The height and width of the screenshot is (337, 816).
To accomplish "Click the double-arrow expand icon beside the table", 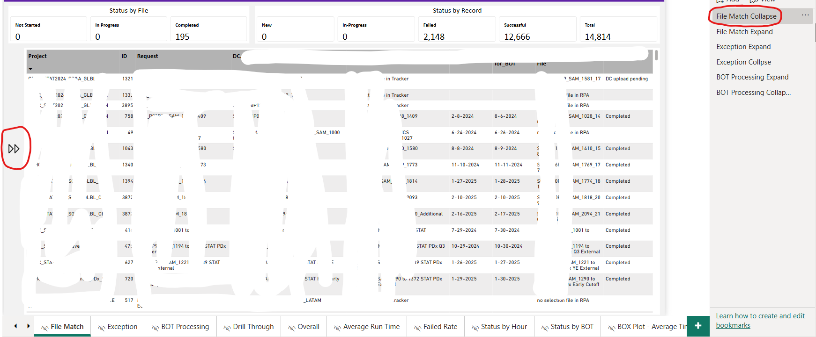I will (14, 149).
